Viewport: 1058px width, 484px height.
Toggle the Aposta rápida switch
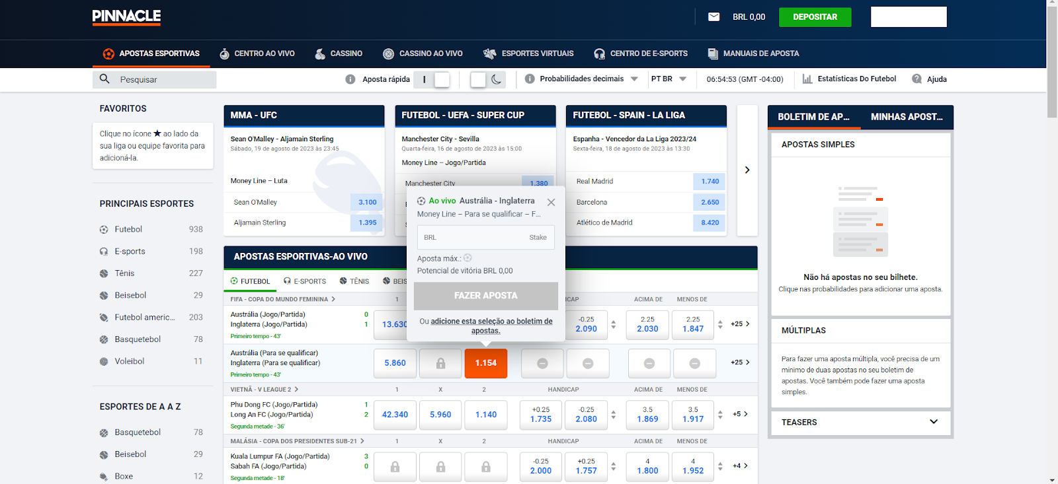(432, 79)
